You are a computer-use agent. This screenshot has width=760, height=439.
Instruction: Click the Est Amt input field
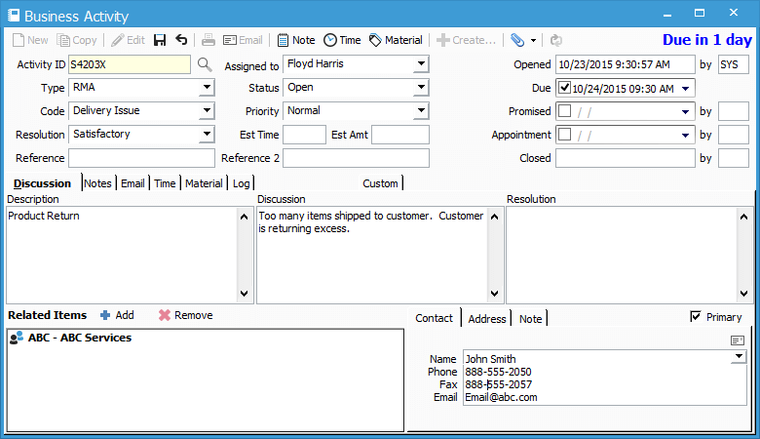400,135
